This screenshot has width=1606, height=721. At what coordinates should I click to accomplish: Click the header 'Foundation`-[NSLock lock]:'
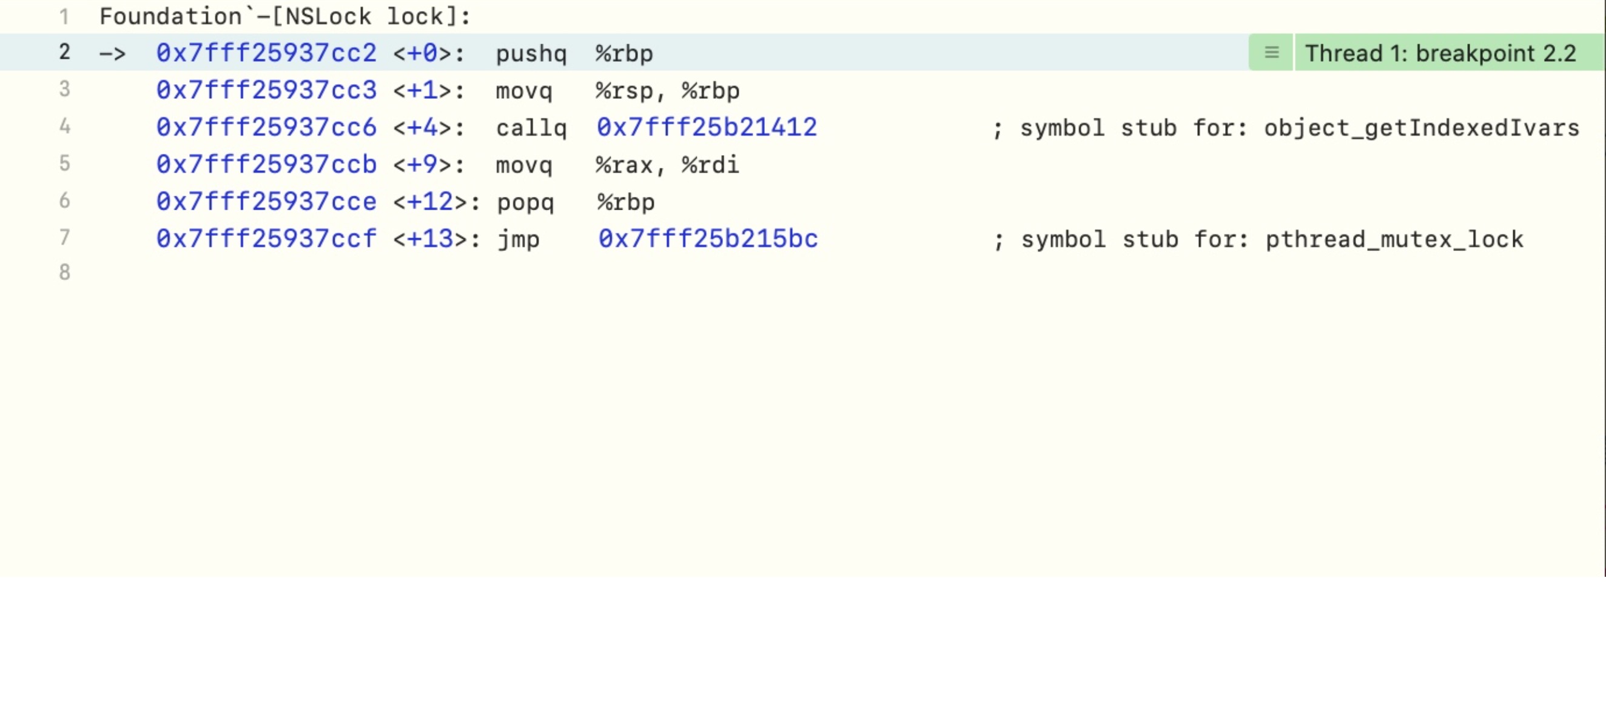[286, 16]
